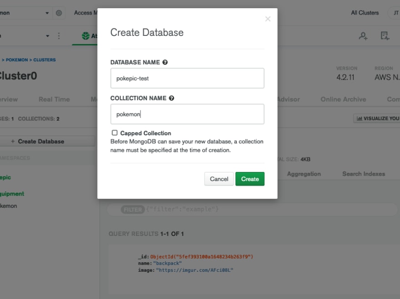Open the Search Indexes tab
400x299 pixels.
tap(364, 174)
